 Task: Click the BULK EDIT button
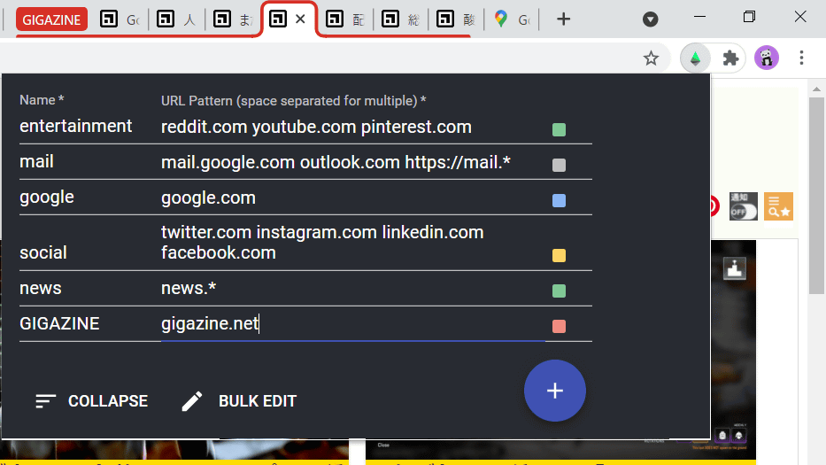coord(240,401)
